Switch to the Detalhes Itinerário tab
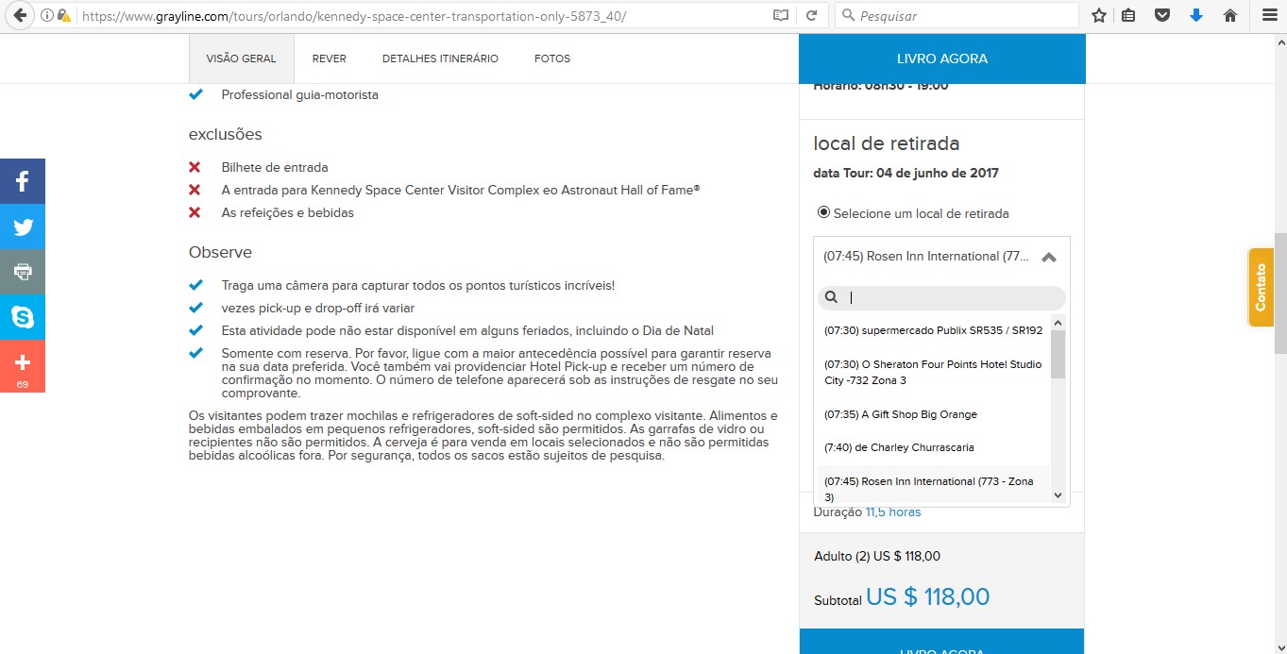1287x654 pixels. coord(440,59)
